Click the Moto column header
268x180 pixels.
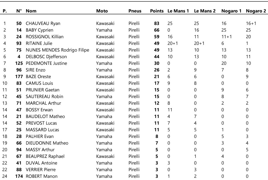coord(102,11)
